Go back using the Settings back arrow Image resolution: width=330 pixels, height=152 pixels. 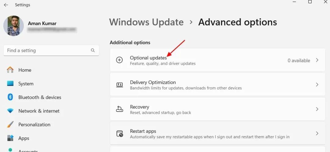point(6,5)
